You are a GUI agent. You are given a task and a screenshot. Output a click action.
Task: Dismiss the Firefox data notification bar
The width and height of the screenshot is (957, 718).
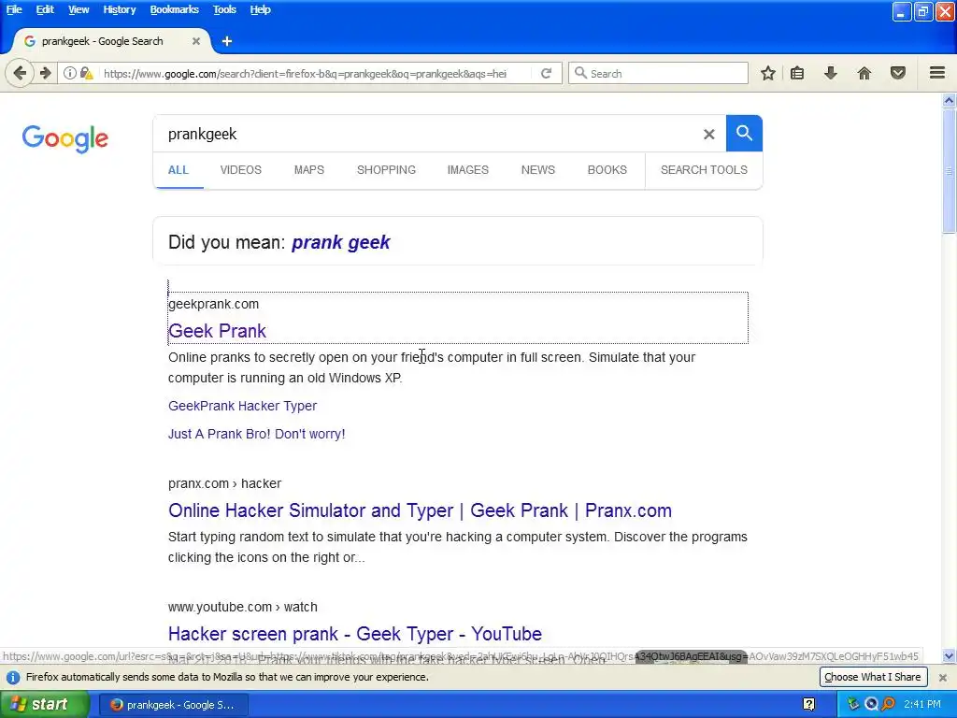[x=942, y=677]
